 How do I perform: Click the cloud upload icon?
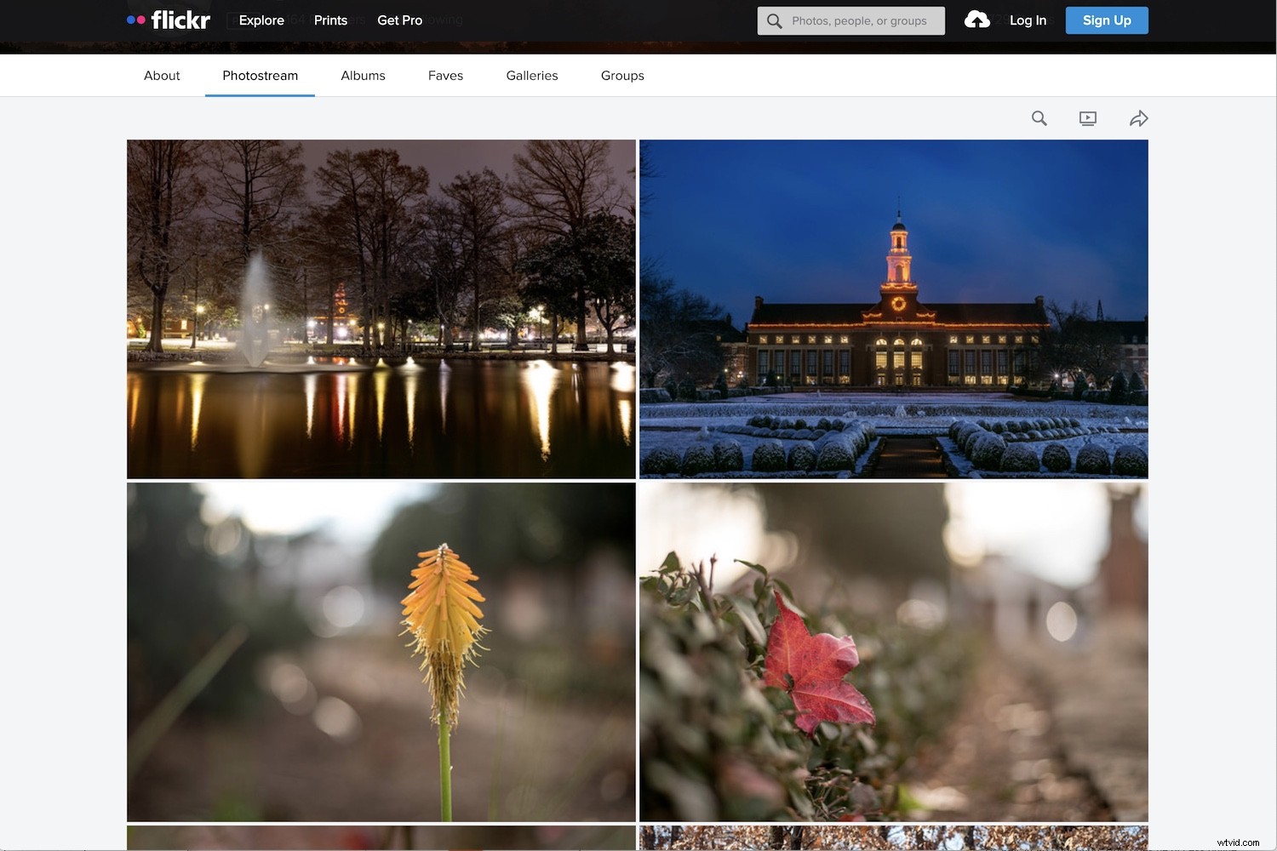976,20
